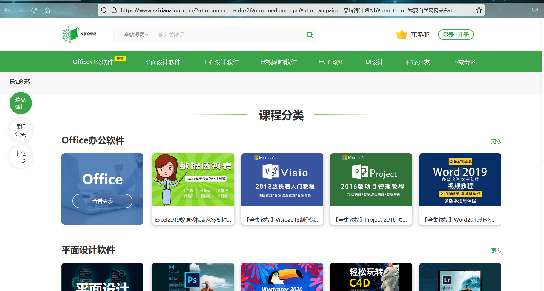Open the 平面设计 course thumbnail
The width and height of the screenshot is (544, 291).
(x=102, y=277)
